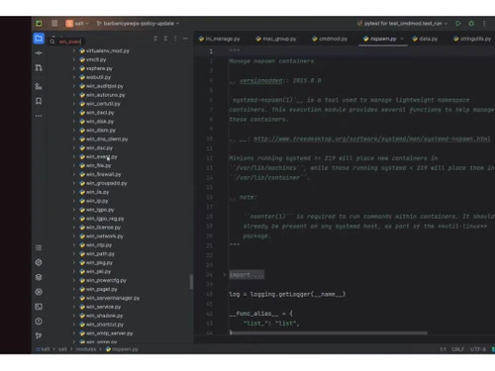Click the PyCharm main menu icon
This screenshot has width=495, height=371.
click(x=39, y=24)
